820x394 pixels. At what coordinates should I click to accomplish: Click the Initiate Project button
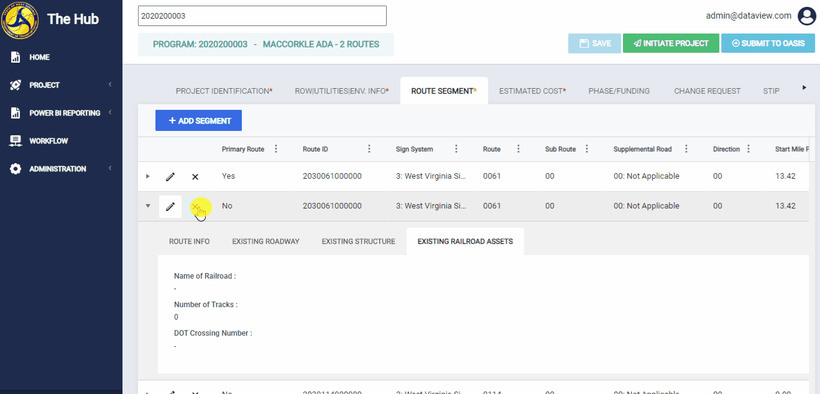tap(671, 43)
